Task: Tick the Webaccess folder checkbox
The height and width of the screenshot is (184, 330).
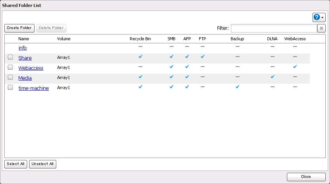Action: [10, 68]
